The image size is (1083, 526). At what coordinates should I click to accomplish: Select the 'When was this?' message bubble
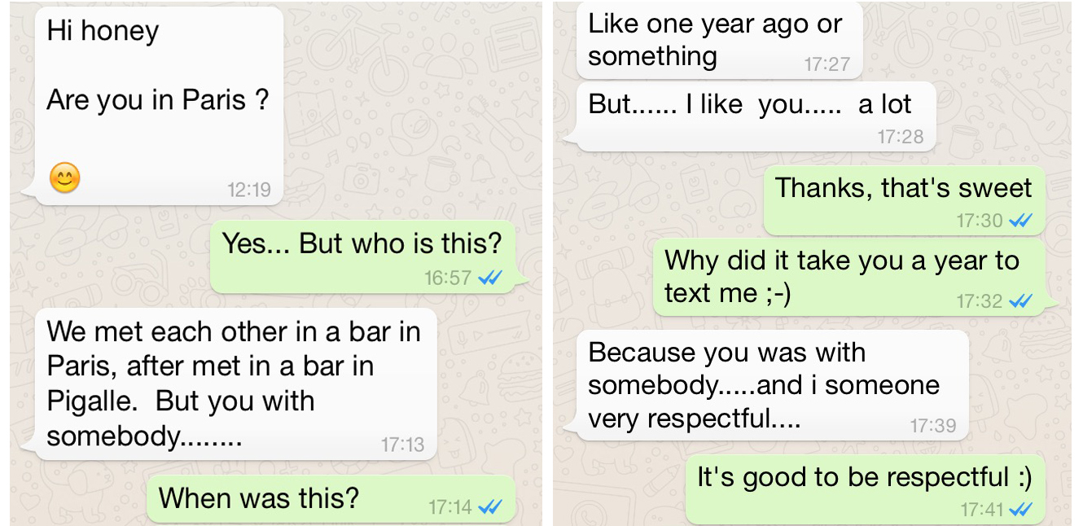tap(331, 498)
